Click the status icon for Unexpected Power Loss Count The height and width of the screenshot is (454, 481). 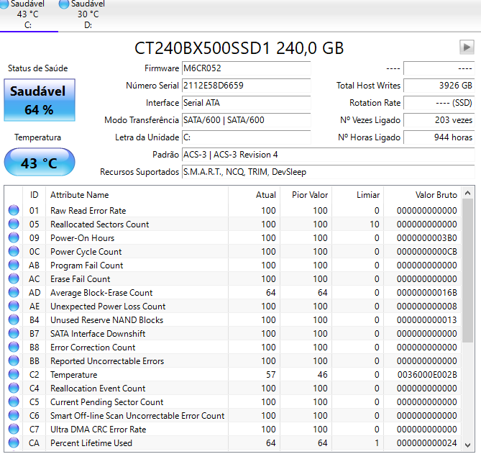[x=14, y=306]
